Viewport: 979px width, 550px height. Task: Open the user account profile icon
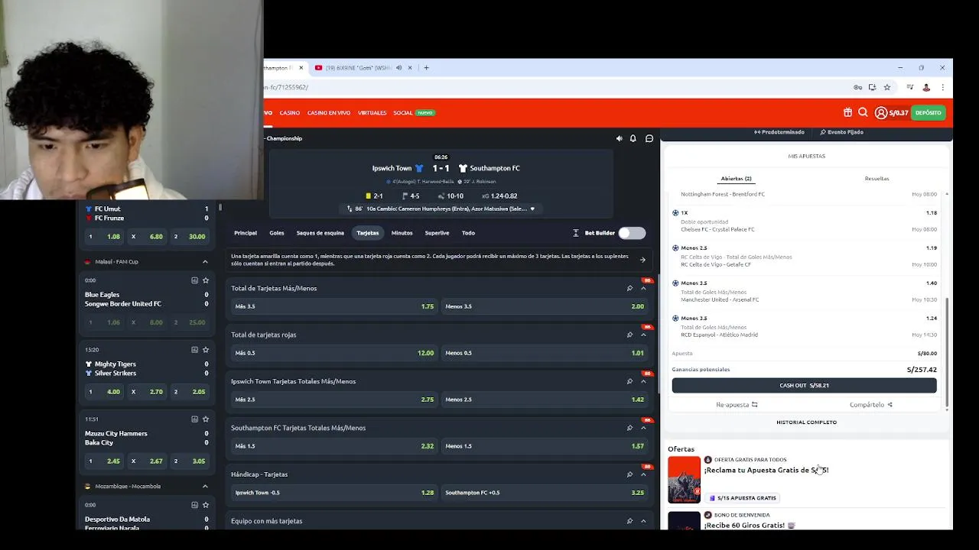(881, 112)
